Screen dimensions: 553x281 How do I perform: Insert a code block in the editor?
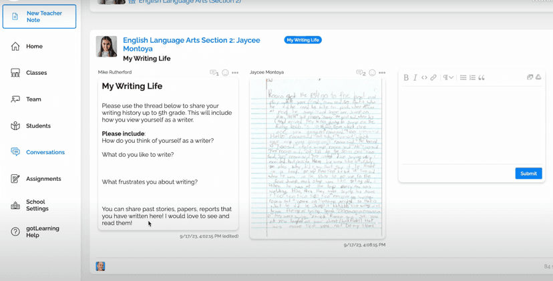pos(424,77)
